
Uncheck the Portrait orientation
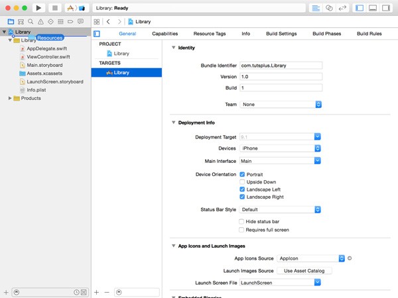[242, 174]
